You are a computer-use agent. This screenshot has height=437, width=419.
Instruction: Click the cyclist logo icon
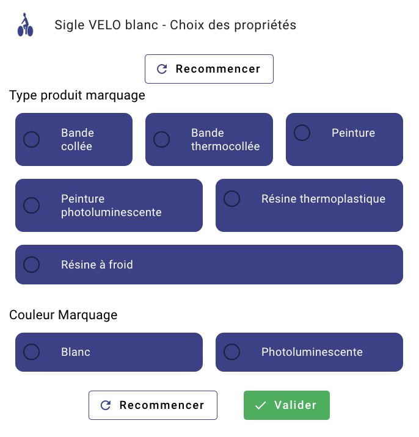click(25, 25)
